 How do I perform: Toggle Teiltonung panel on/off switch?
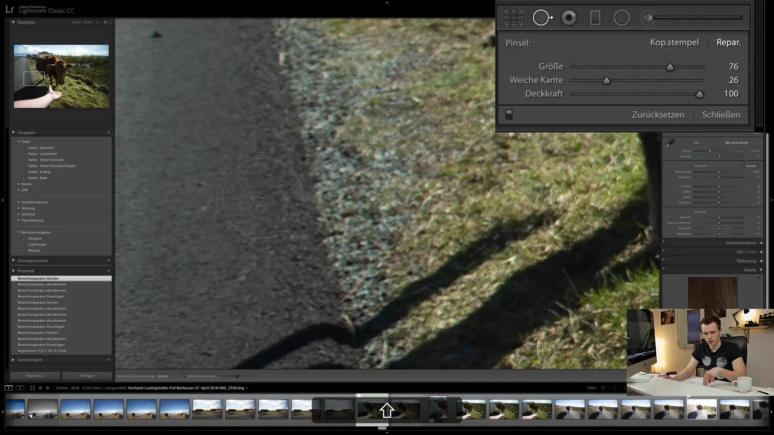tap(664, 260)
